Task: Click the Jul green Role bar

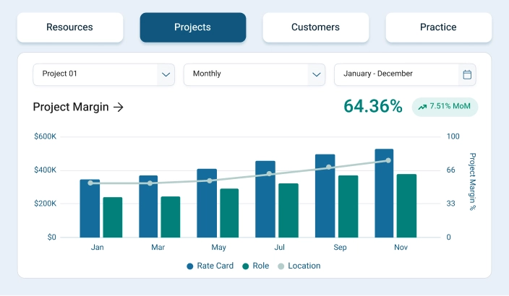Action: coord(288,210)
